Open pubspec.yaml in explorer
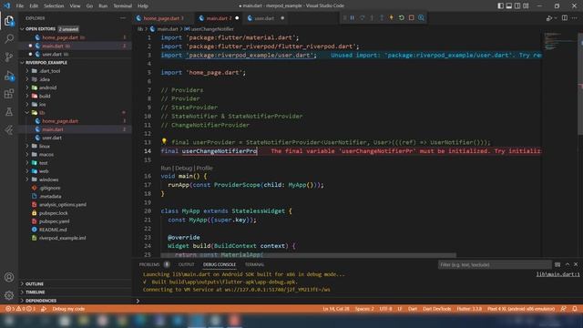Screen dimensions: 583x328 (55, 221)
